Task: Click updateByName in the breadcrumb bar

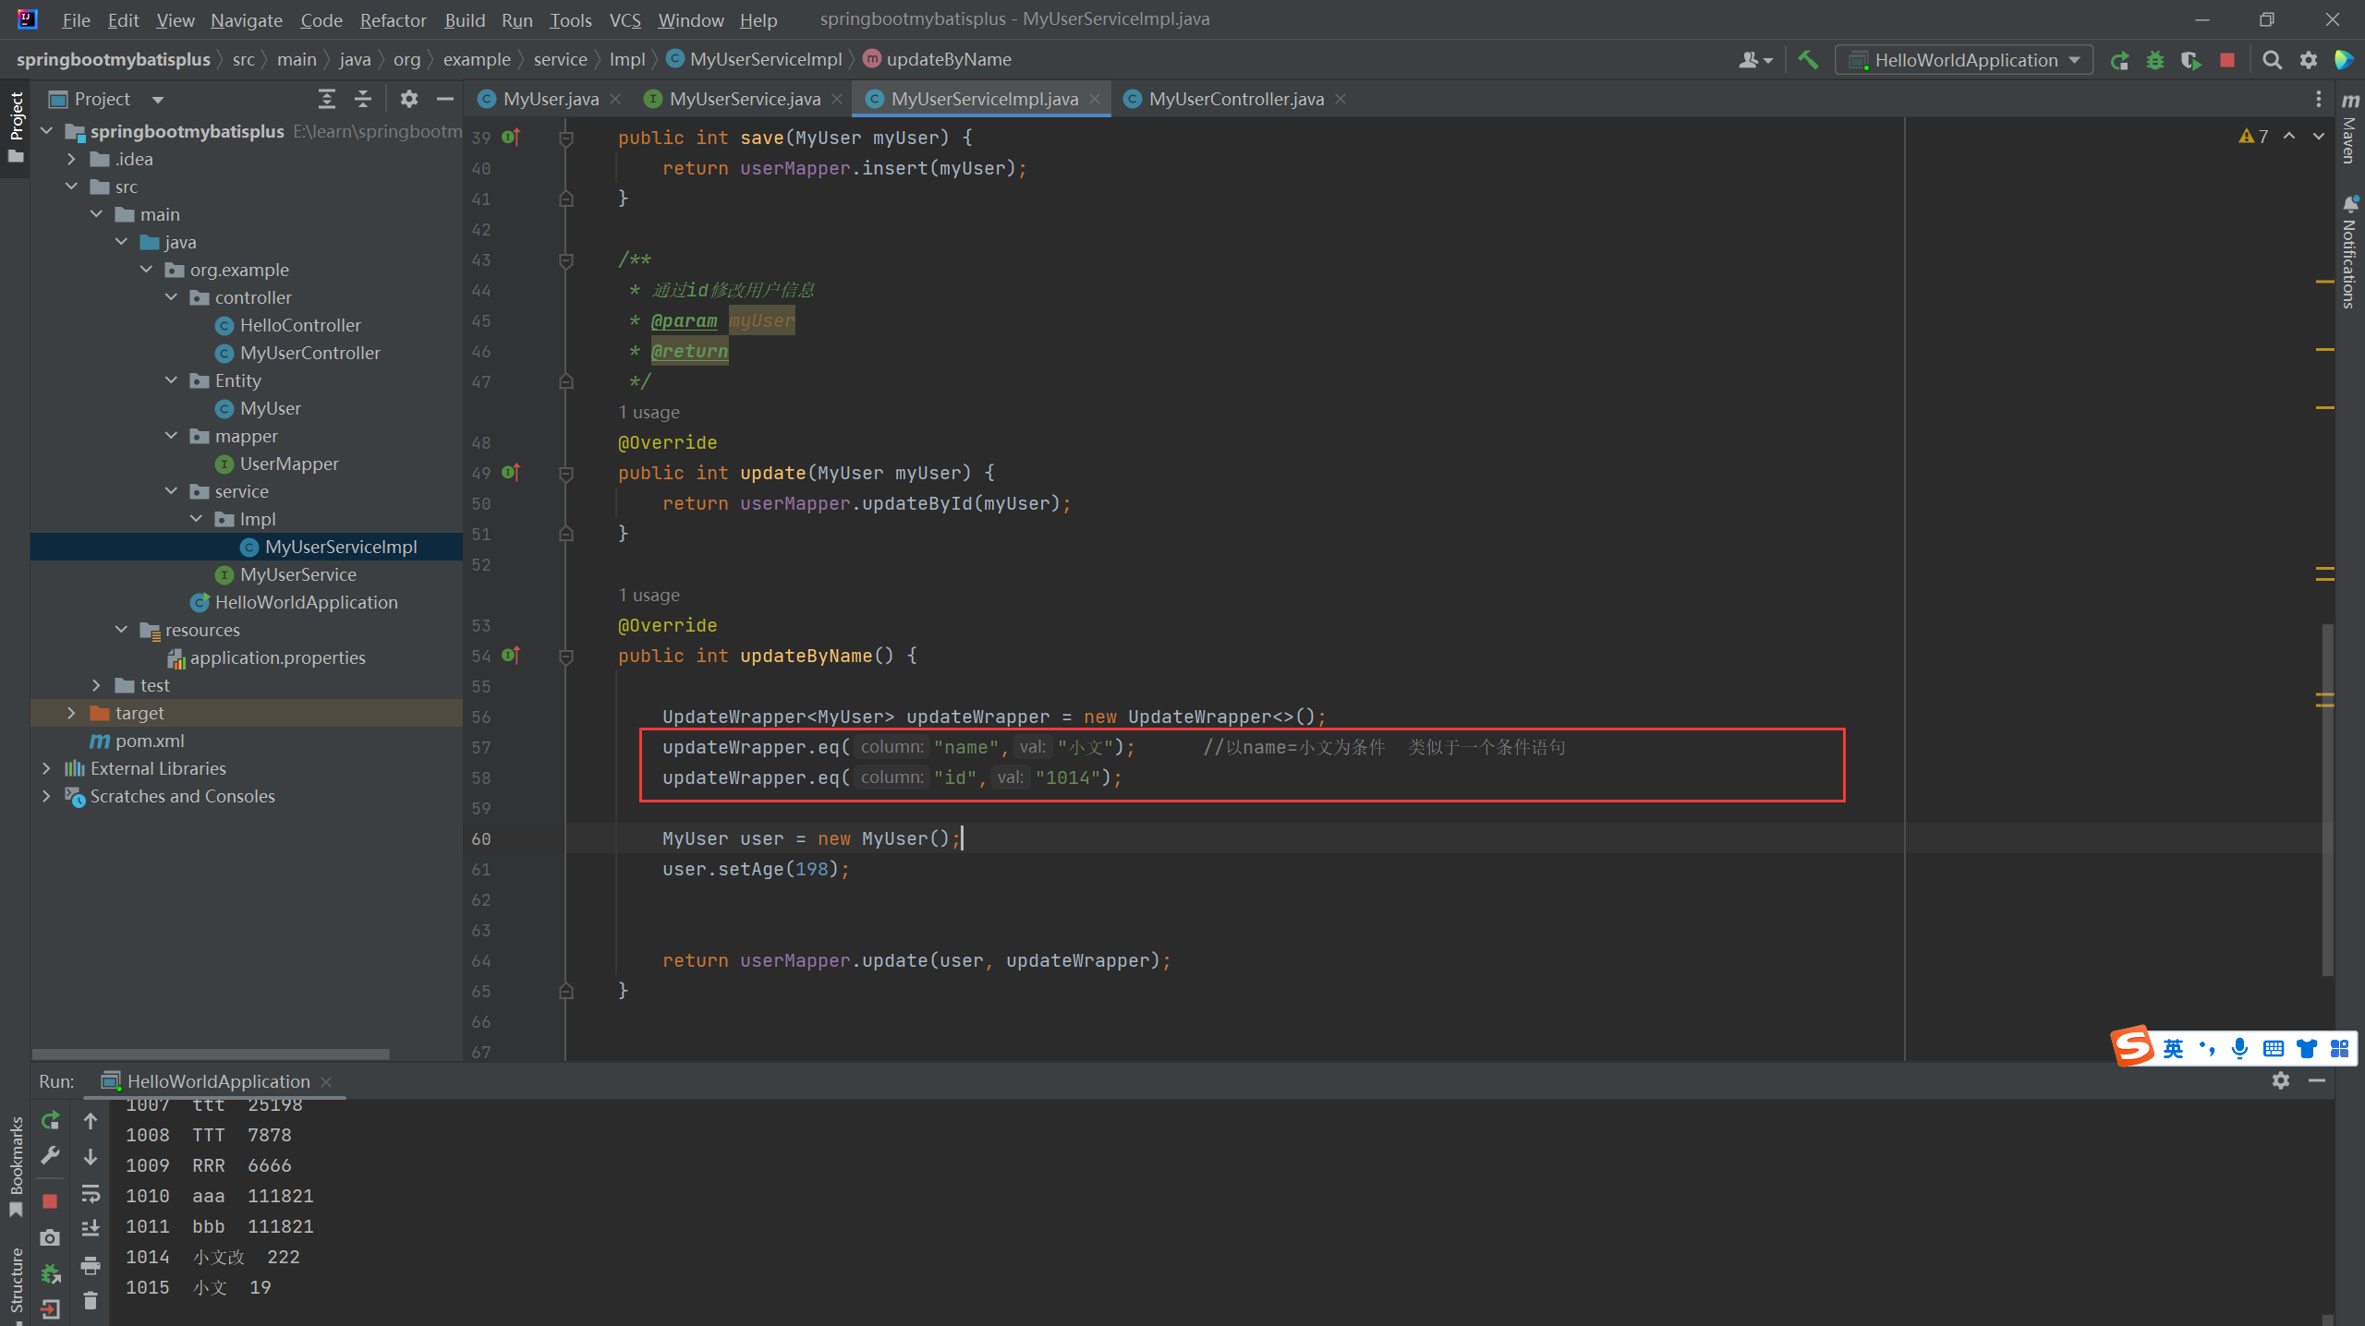Action: pyautogui.click(x=948, y=59)
